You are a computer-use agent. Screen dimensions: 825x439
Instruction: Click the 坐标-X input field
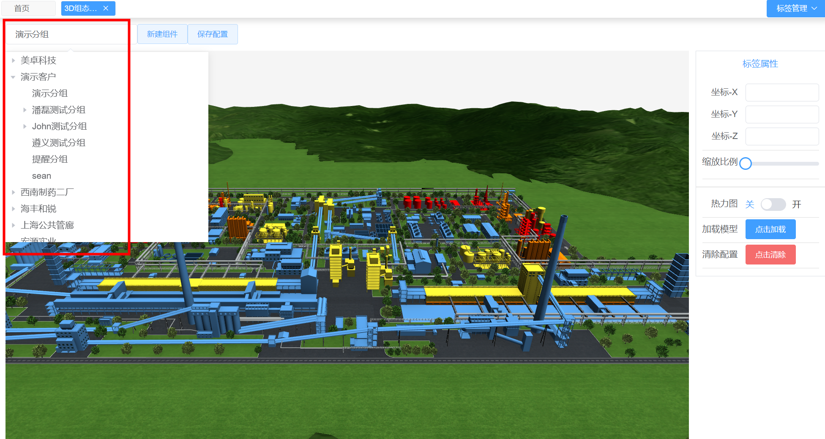[781, 93]
